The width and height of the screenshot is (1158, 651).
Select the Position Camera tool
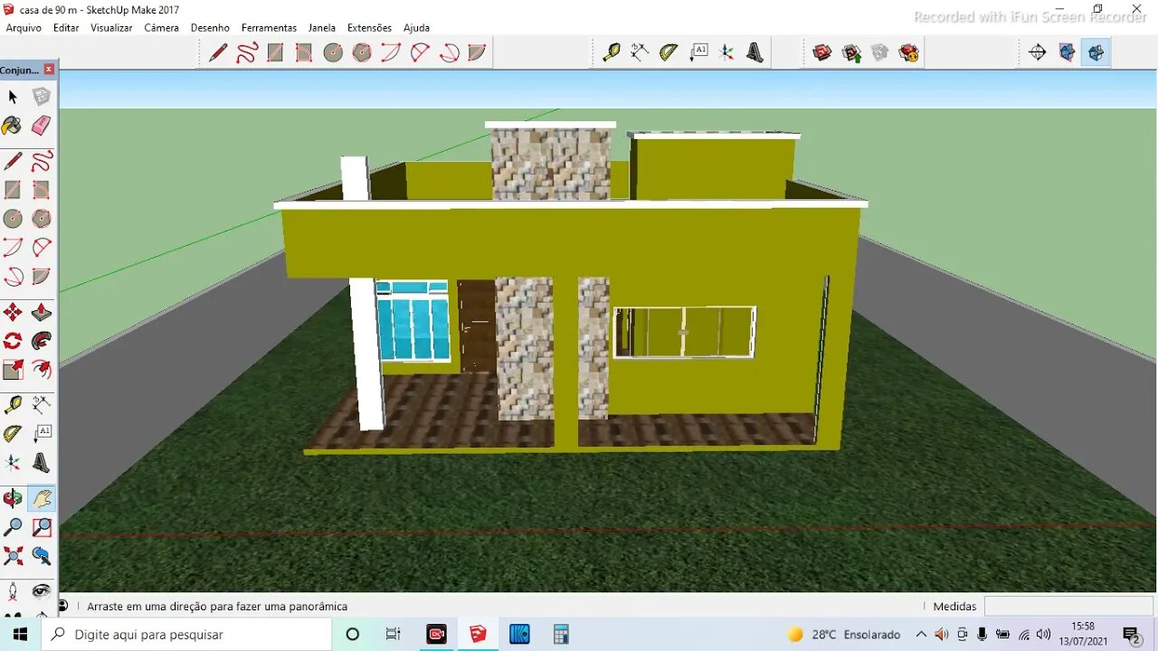(13, 591)
